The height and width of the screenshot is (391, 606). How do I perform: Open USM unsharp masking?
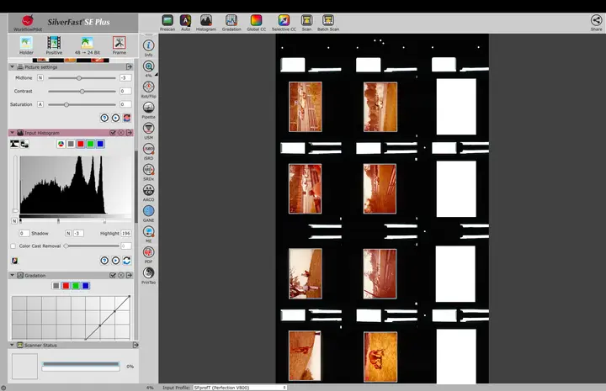tap(149, 130)
